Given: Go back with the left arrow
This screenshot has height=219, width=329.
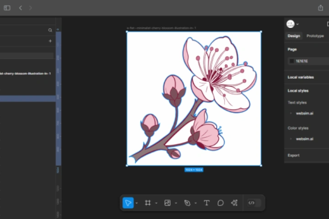Looking at the screenshot, I should click(21, 8).
